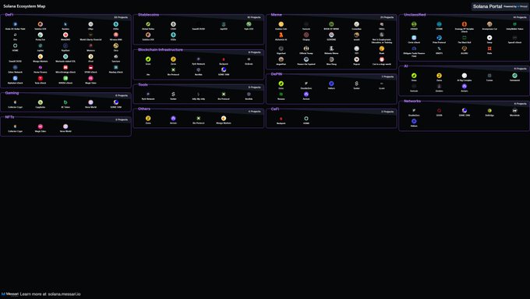Open Helium in the DePIN section
Screen dimensions: 530x299
331,84
